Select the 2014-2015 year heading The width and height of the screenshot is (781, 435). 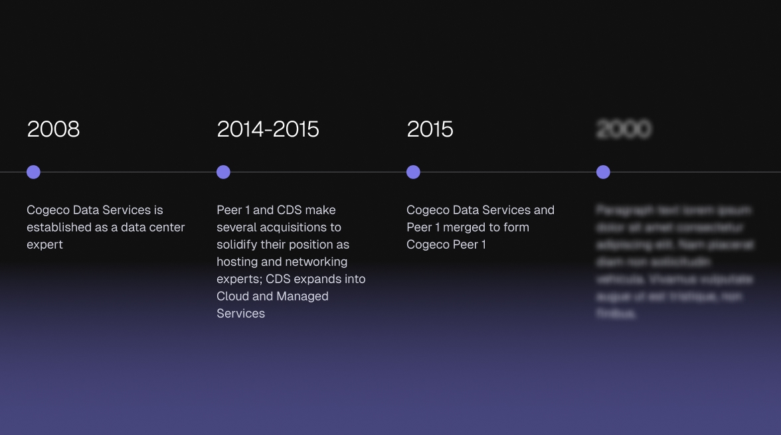click(268, 129)
